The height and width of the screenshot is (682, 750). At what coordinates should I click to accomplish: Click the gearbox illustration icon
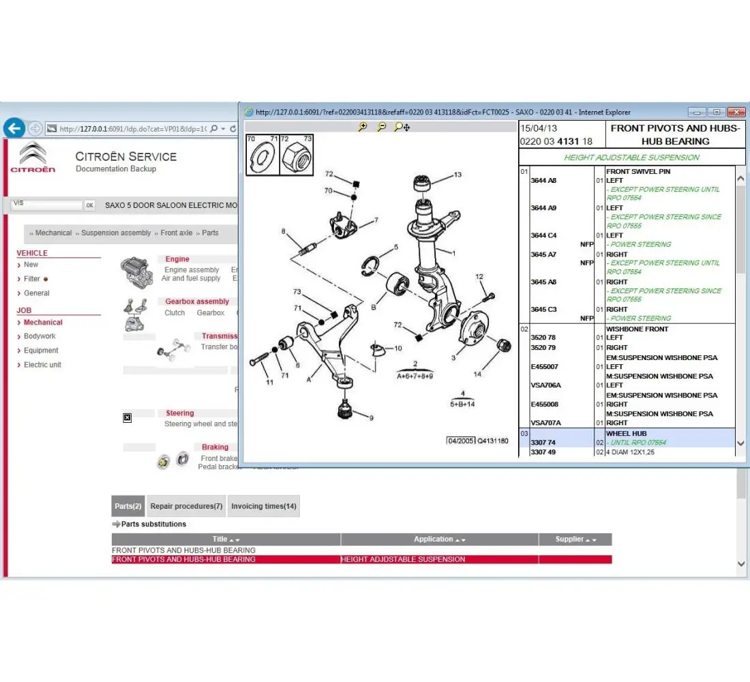(x=135, y=315)
